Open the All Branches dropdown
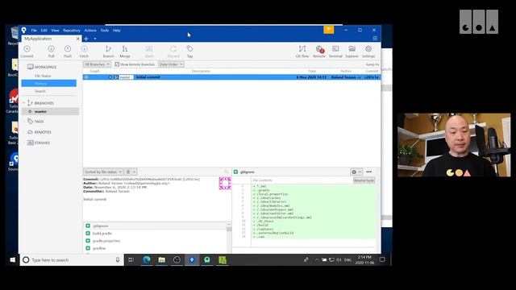This screenshot has width=516, height=290. tap(97, 64)
